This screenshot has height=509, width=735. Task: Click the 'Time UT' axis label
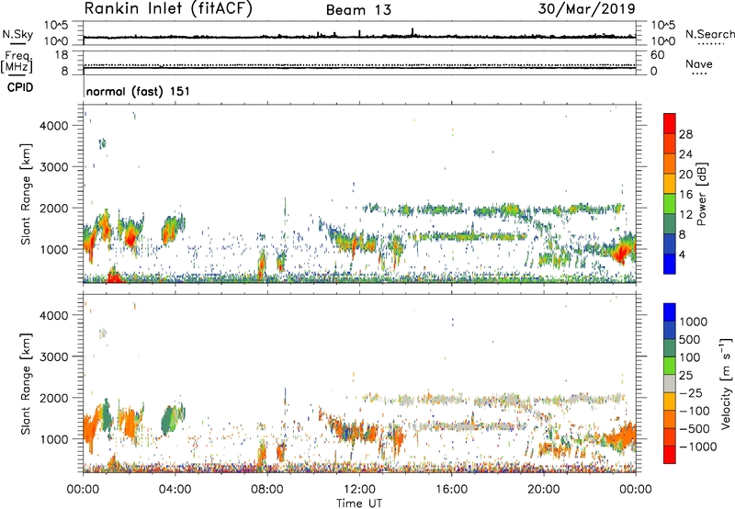tap(359, 503)
